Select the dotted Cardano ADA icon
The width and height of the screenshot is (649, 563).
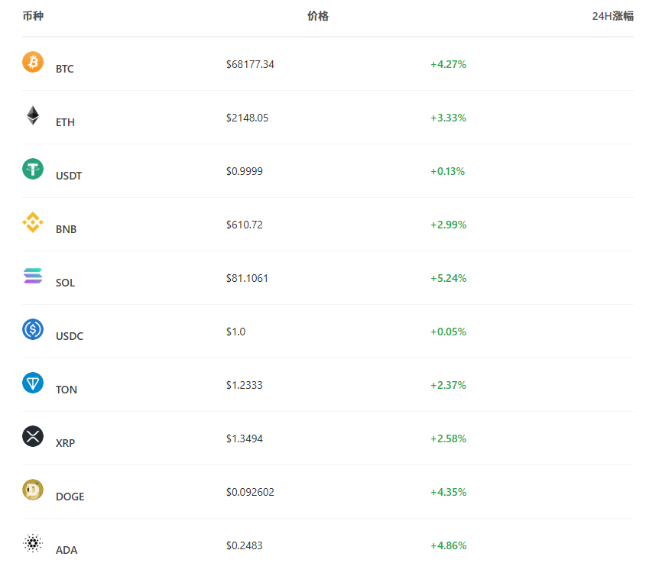click(33, 543)
